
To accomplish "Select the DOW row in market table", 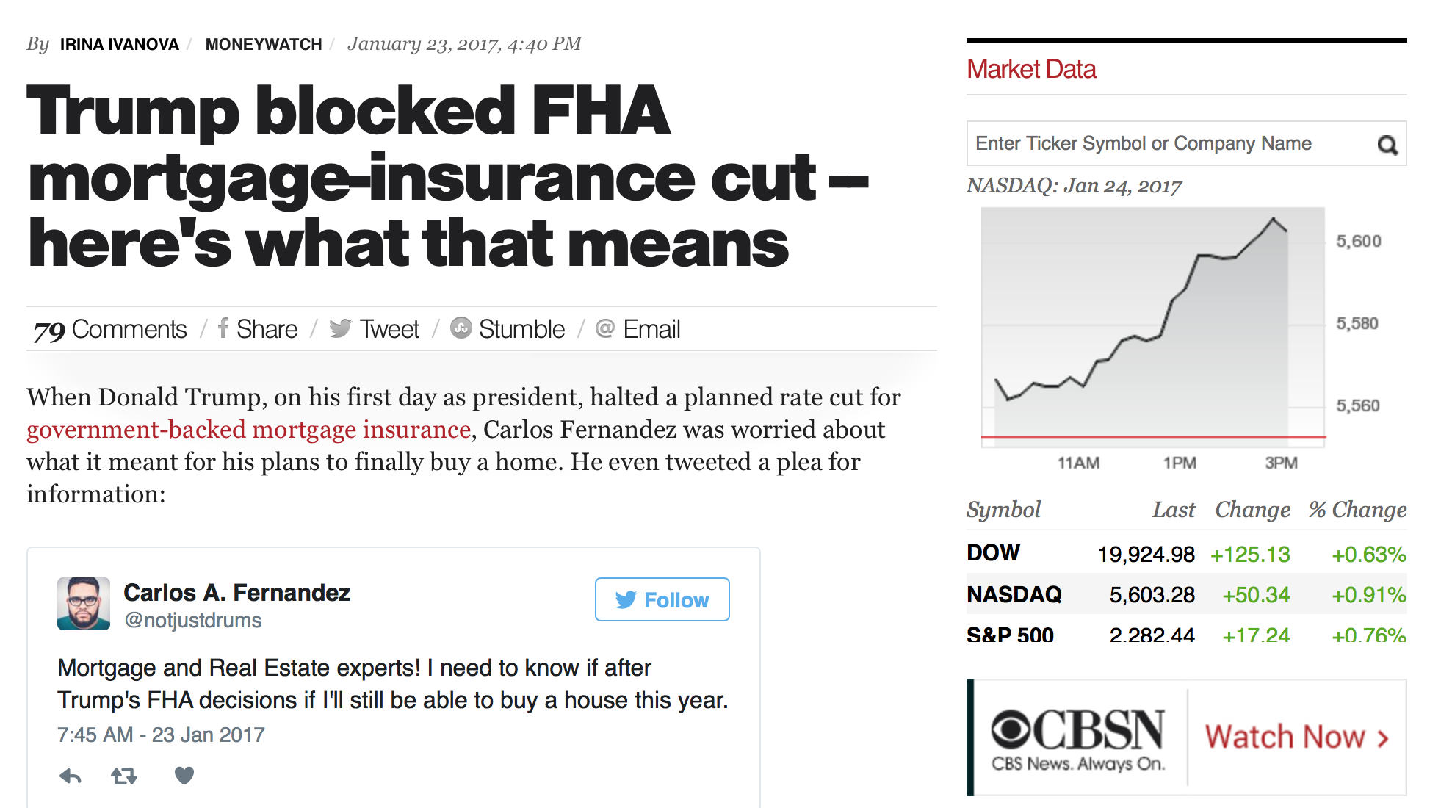I will [x=1186, y=553].
